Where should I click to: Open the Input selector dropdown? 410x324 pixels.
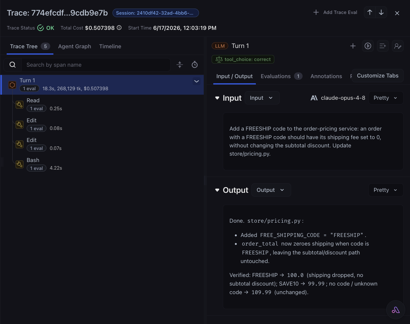tap(262, 98)
